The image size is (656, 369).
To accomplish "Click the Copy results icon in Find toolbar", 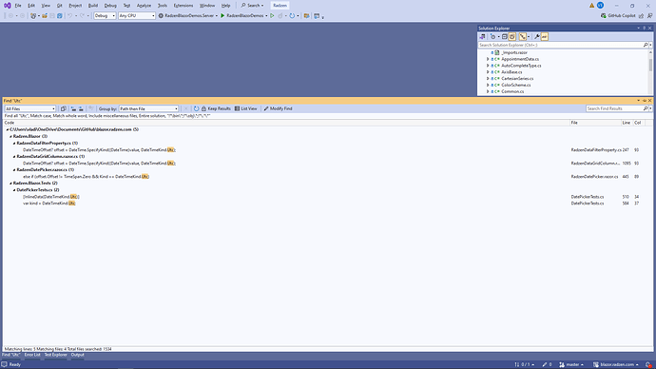I will (64, 108).
